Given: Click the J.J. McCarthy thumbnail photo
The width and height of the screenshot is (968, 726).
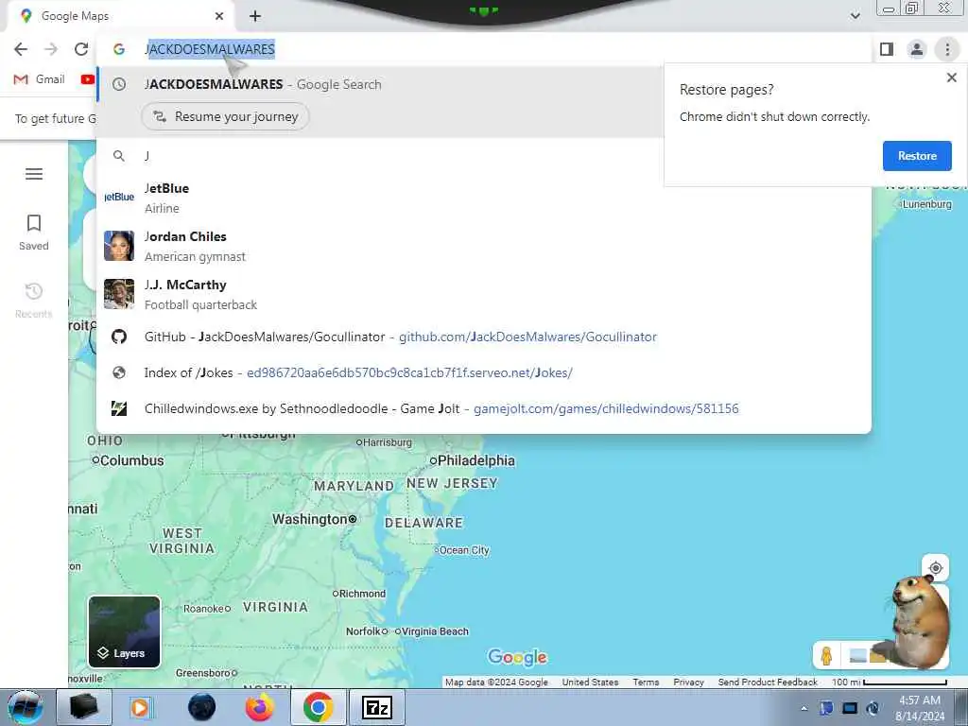Looking at the screenshot, I should click(x=119, y=294).
